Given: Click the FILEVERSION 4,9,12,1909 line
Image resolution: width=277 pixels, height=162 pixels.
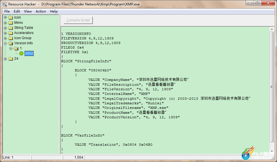Looking at the screenshot, I should pos(87,38).
